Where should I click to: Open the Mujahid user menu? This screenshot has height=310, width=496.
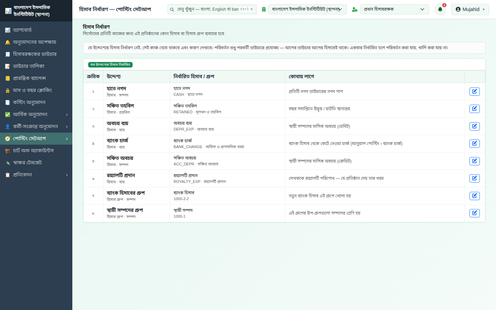click(x=470, y=9)
